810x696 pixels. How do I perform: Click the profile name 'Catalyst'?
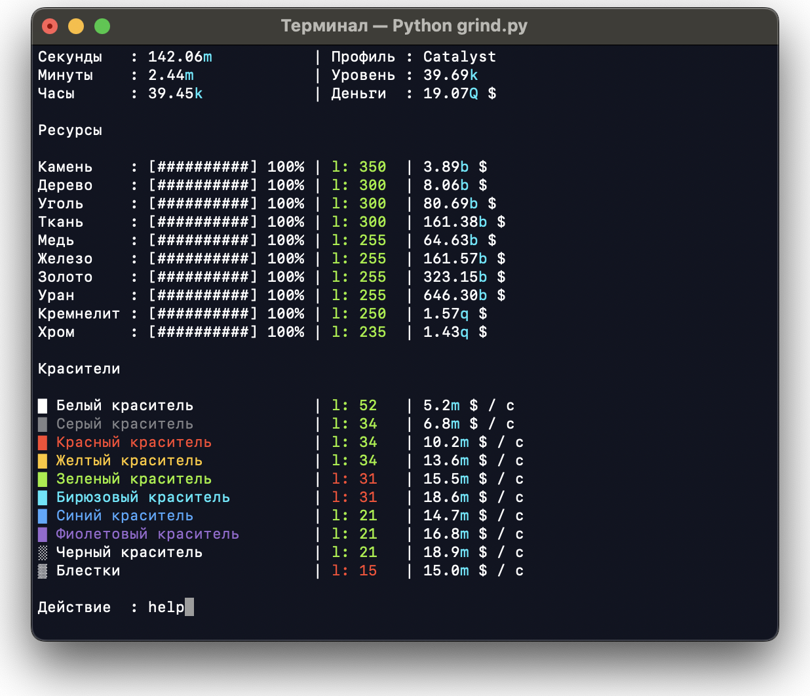[460, 57]
